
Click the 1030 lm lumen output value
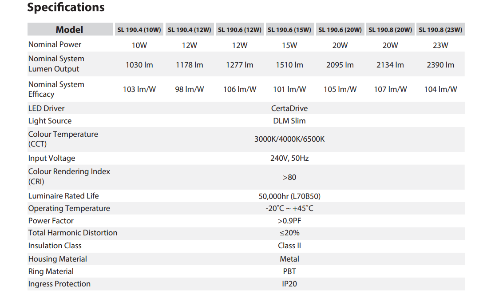139,65
